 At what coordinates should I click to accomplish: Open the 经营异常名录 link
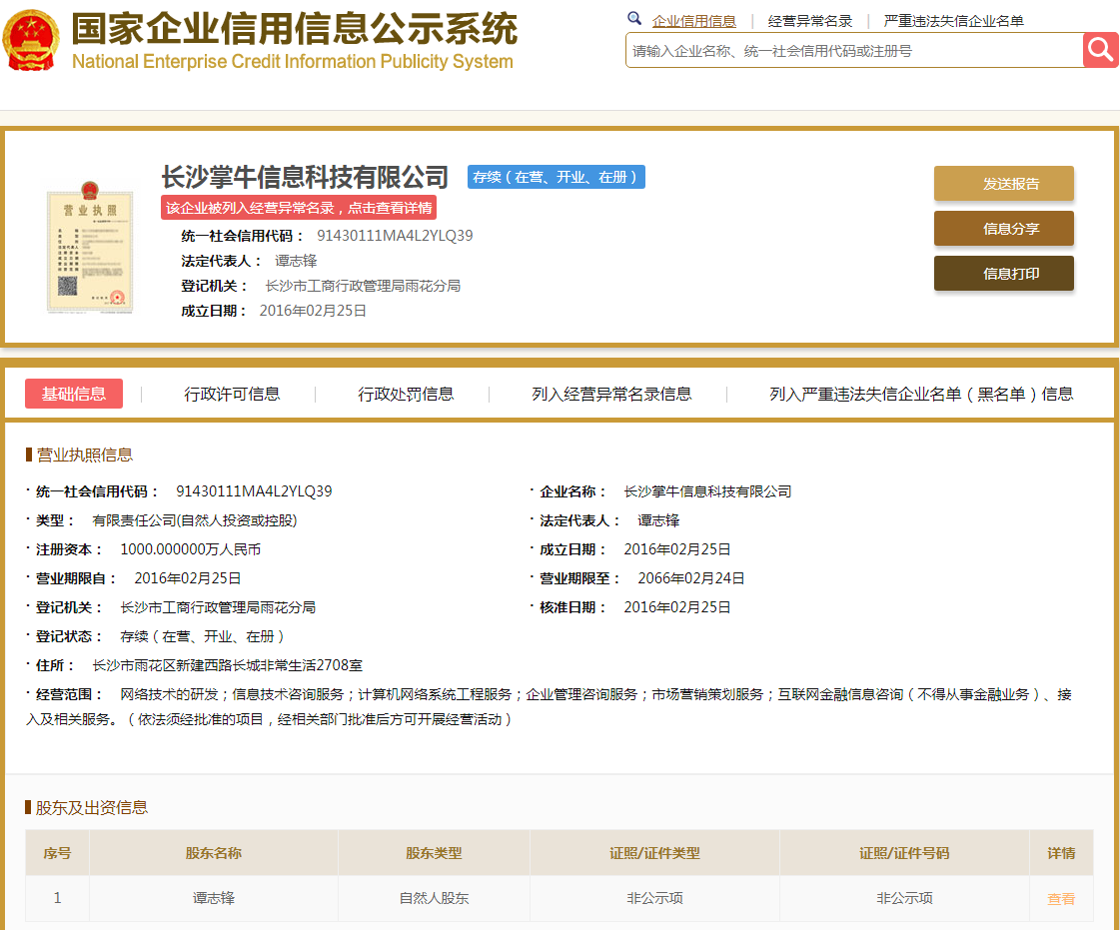click(811, 20)
